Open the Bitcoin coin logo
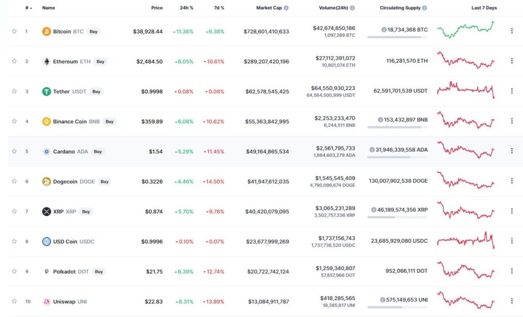Image resolution: width=523 pixels, height=317 pixels. point(46,32)
